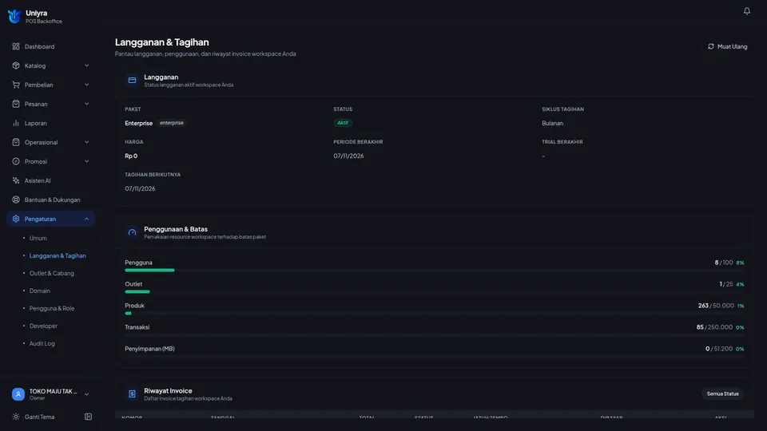The width and height of the screenshot is (767, 431).
Task: Click the Riwayat Invoice receipt icon
Action: pyautogui.click(x=132, y=393)
